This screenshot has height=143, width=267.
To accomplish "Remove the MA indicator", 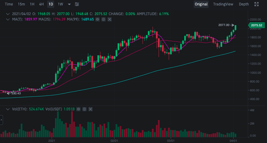I will click(110, 19).
